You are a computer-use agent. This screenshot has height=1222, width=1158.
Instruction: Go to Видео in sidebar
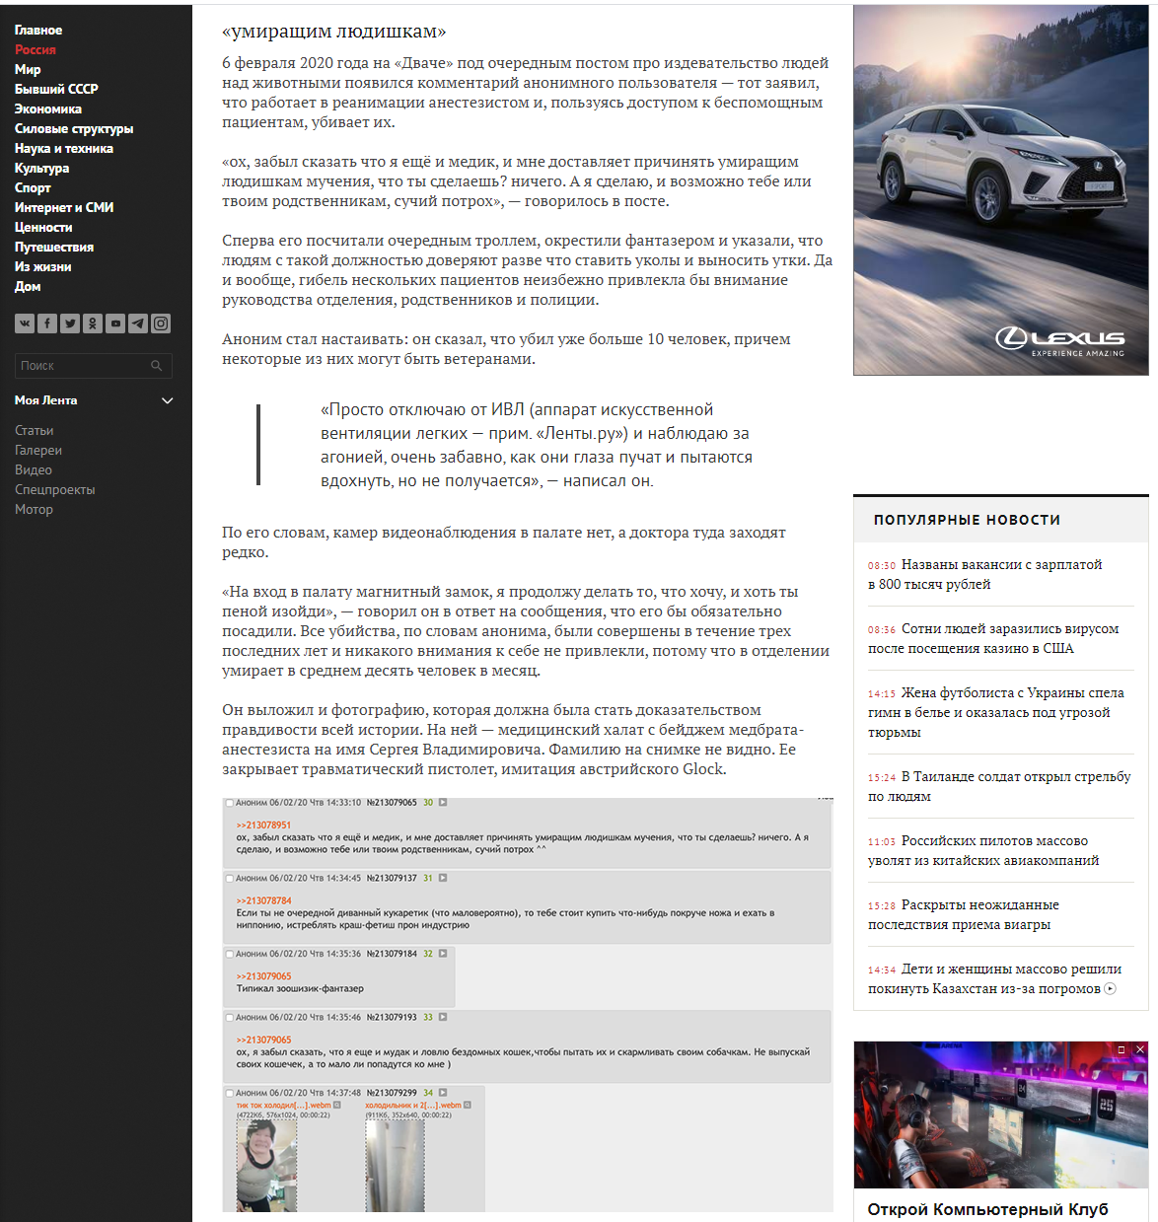(34, 470)
